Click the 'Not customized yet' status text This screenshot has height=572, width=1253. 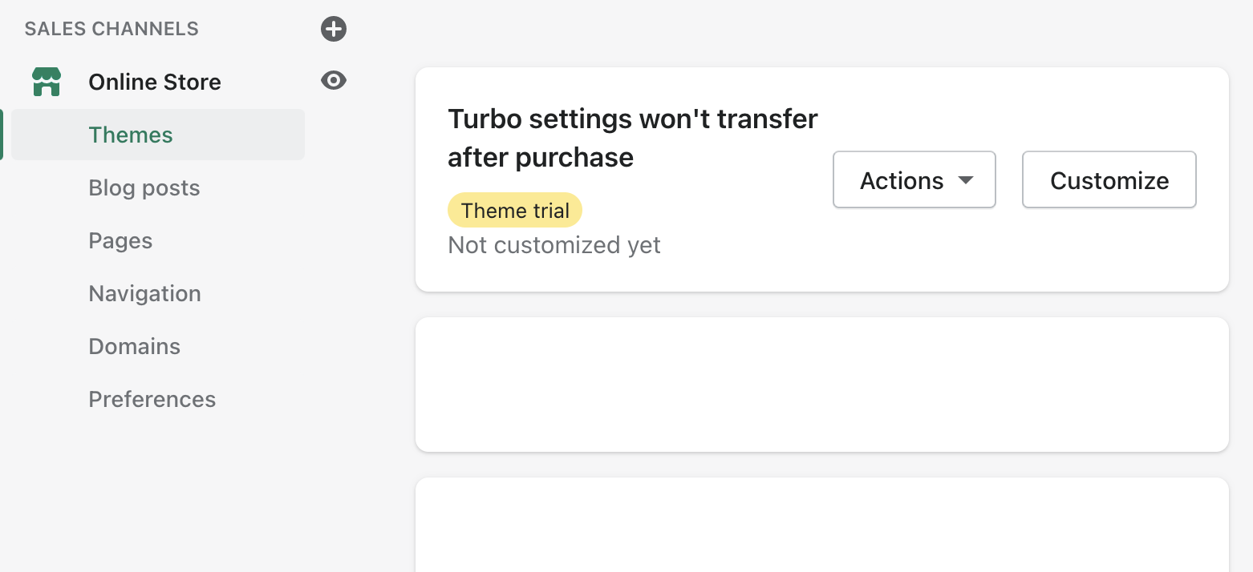[x=554, y=245]
